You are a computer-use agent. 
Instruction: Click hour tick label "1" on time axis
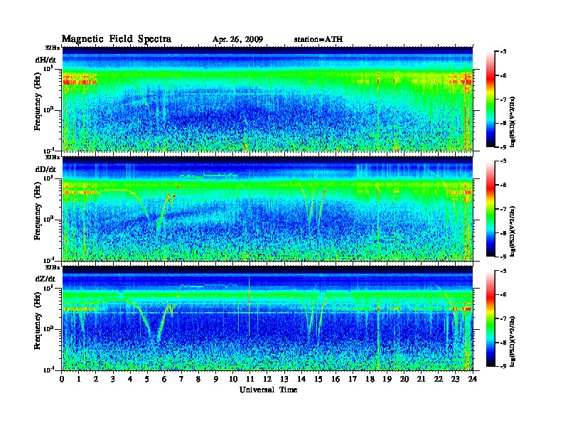point(80,380)
